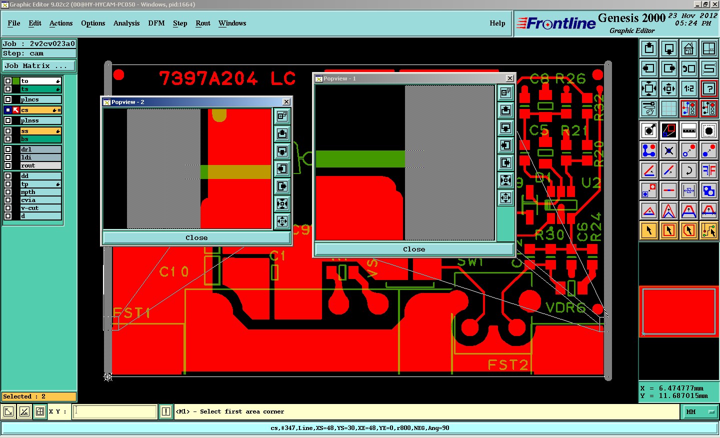The height and width of the screenshot is (438, 720).
Task: Toggle the 'tp' layer checkbox
Action: pyautogui.click(x=8, y=184)
